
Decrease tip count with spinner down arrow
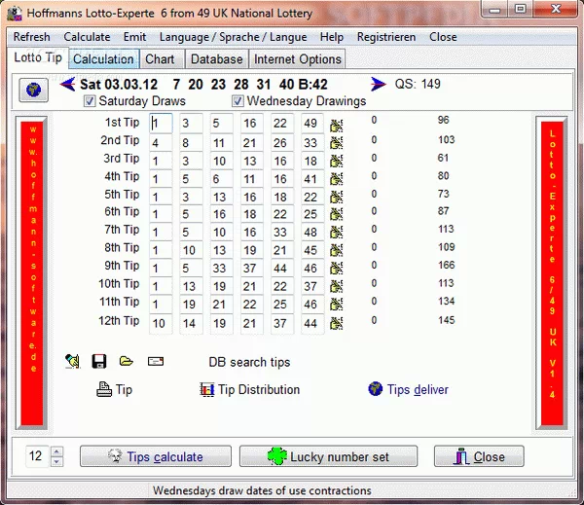tap(56, 461)
